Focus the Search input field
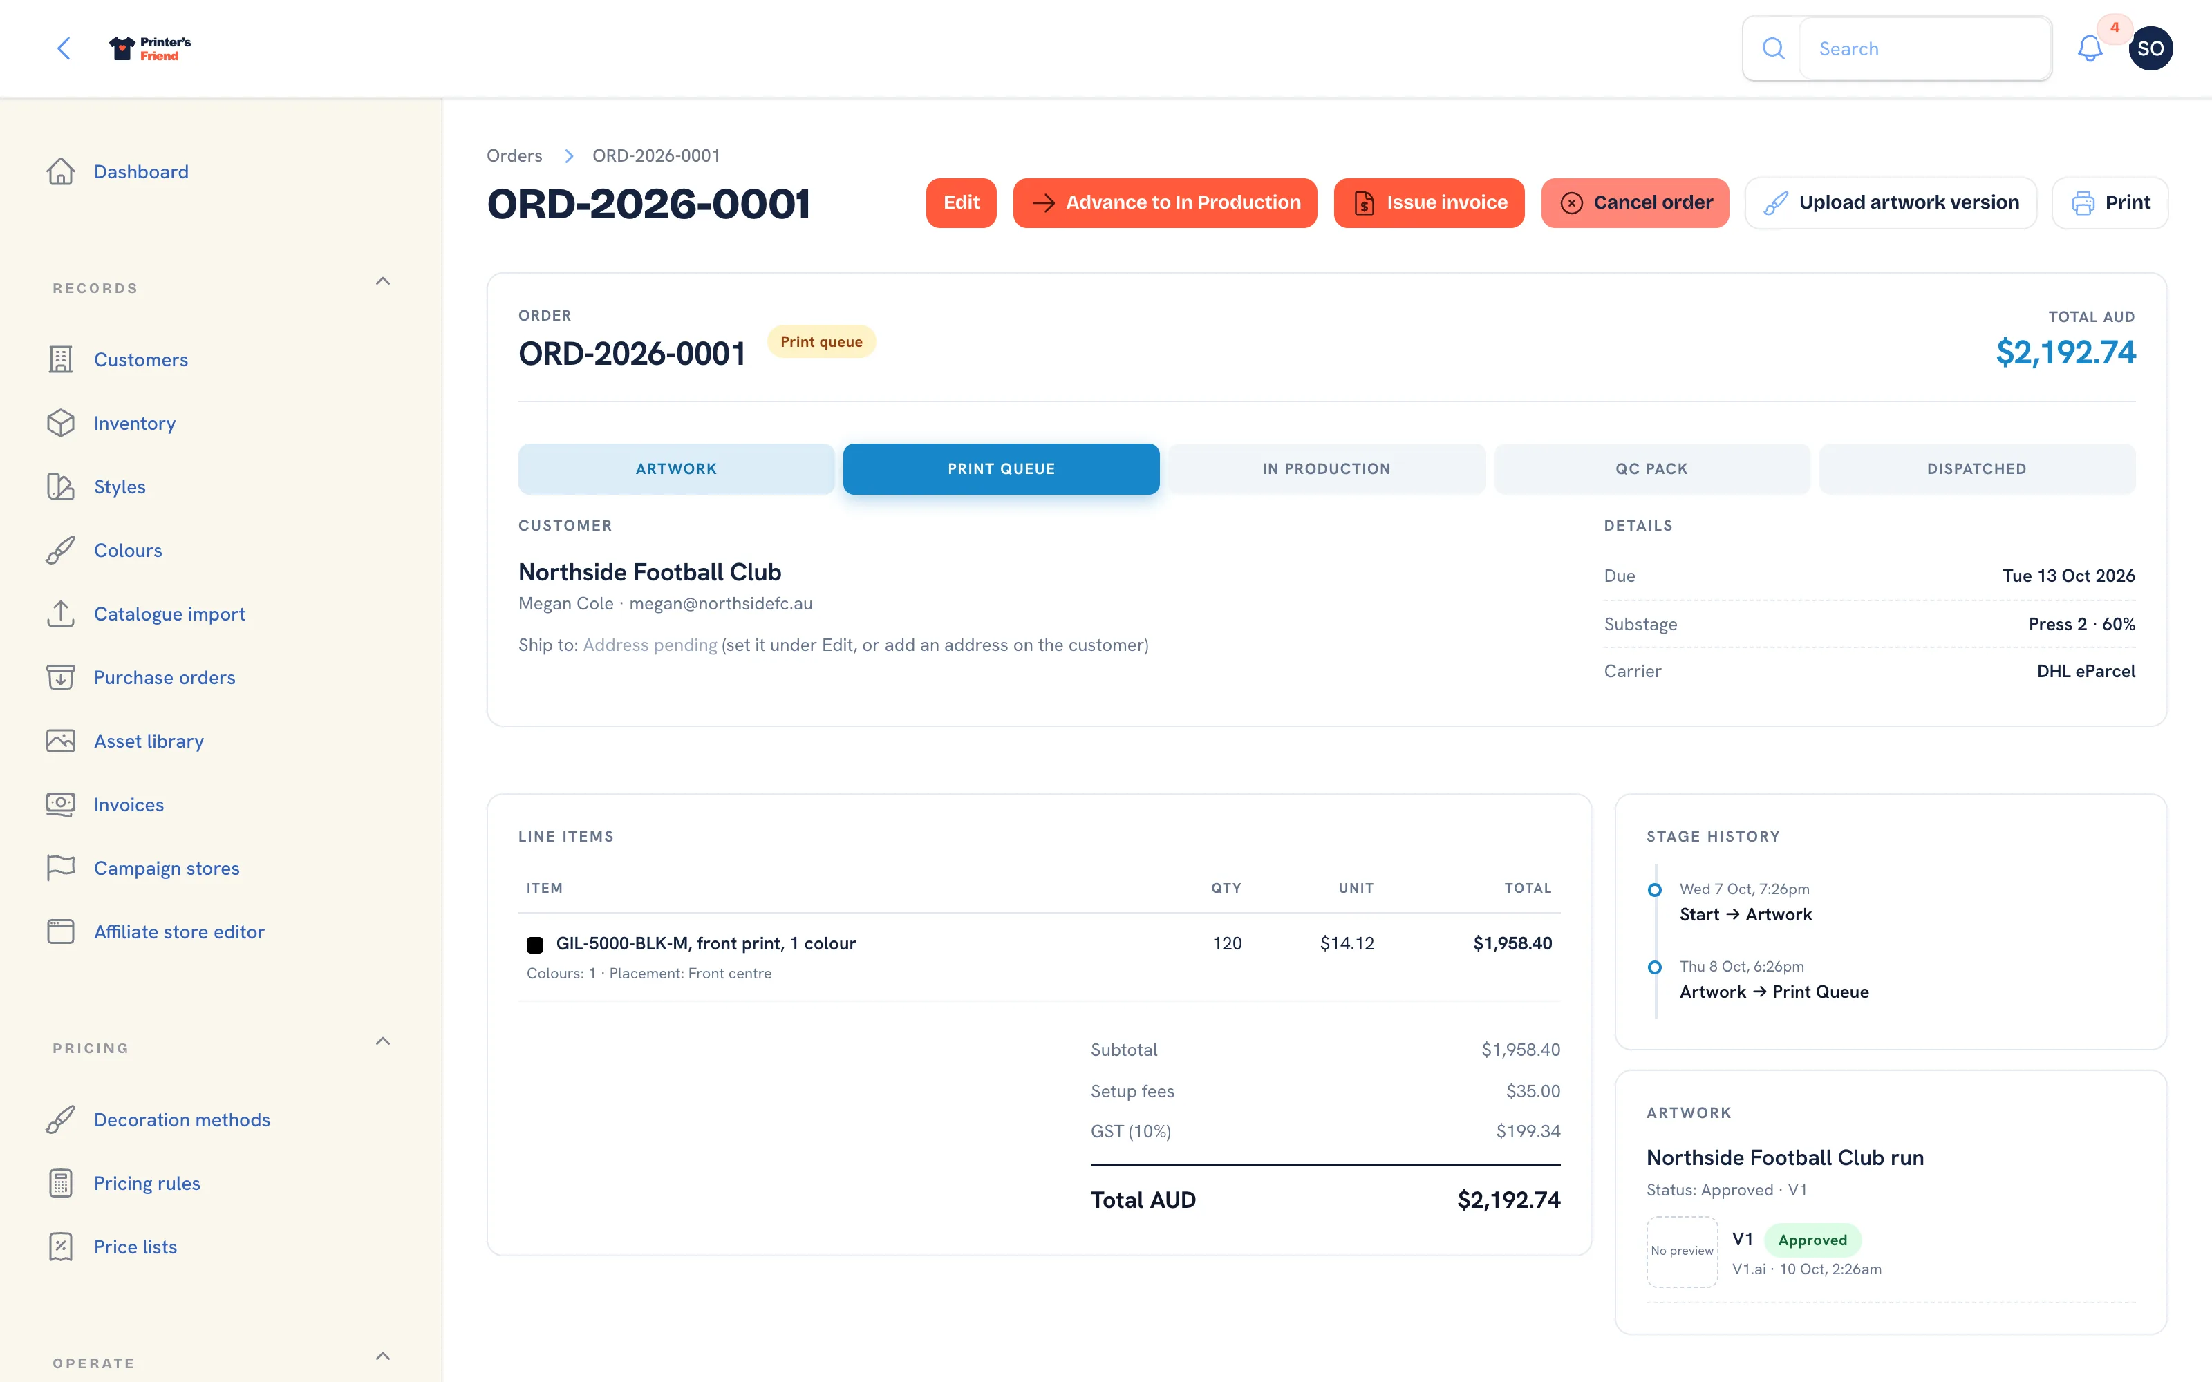2212x1382 pixels. [x=1925, y=48]
